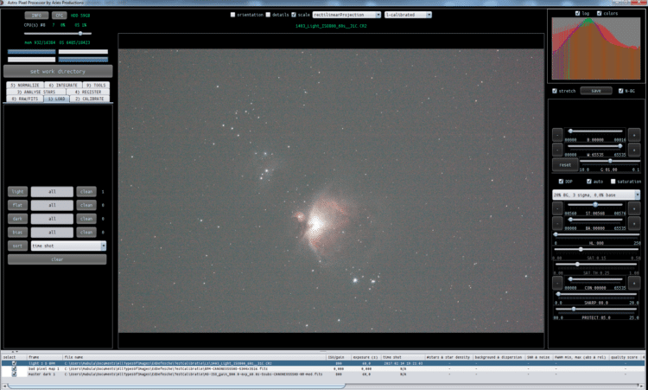Click the clear button
648x390 pixels.
click(57, 259)
